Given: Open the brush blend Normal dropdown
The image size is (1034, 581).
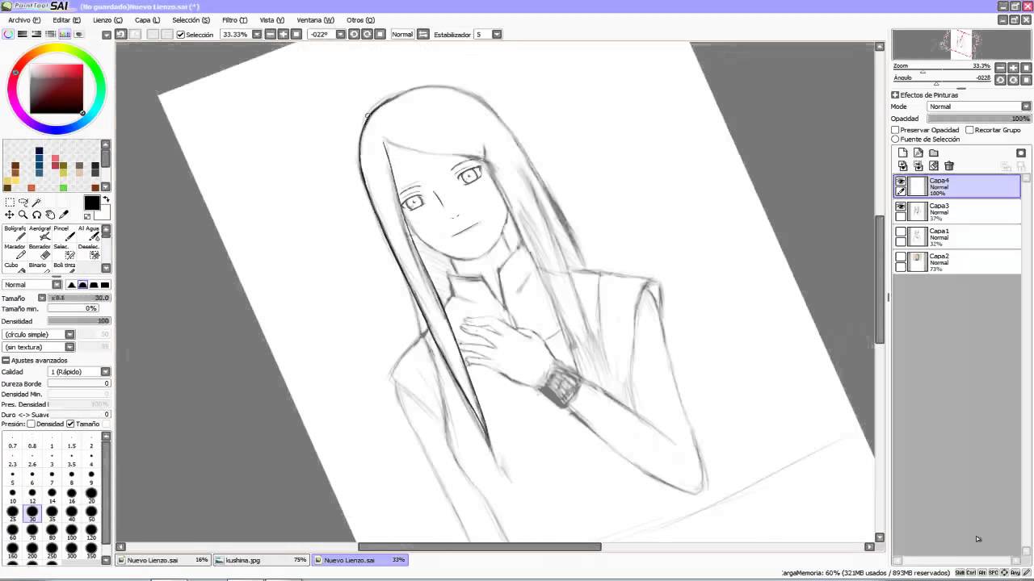Looking at the screenshot, I should coord(32,284).
